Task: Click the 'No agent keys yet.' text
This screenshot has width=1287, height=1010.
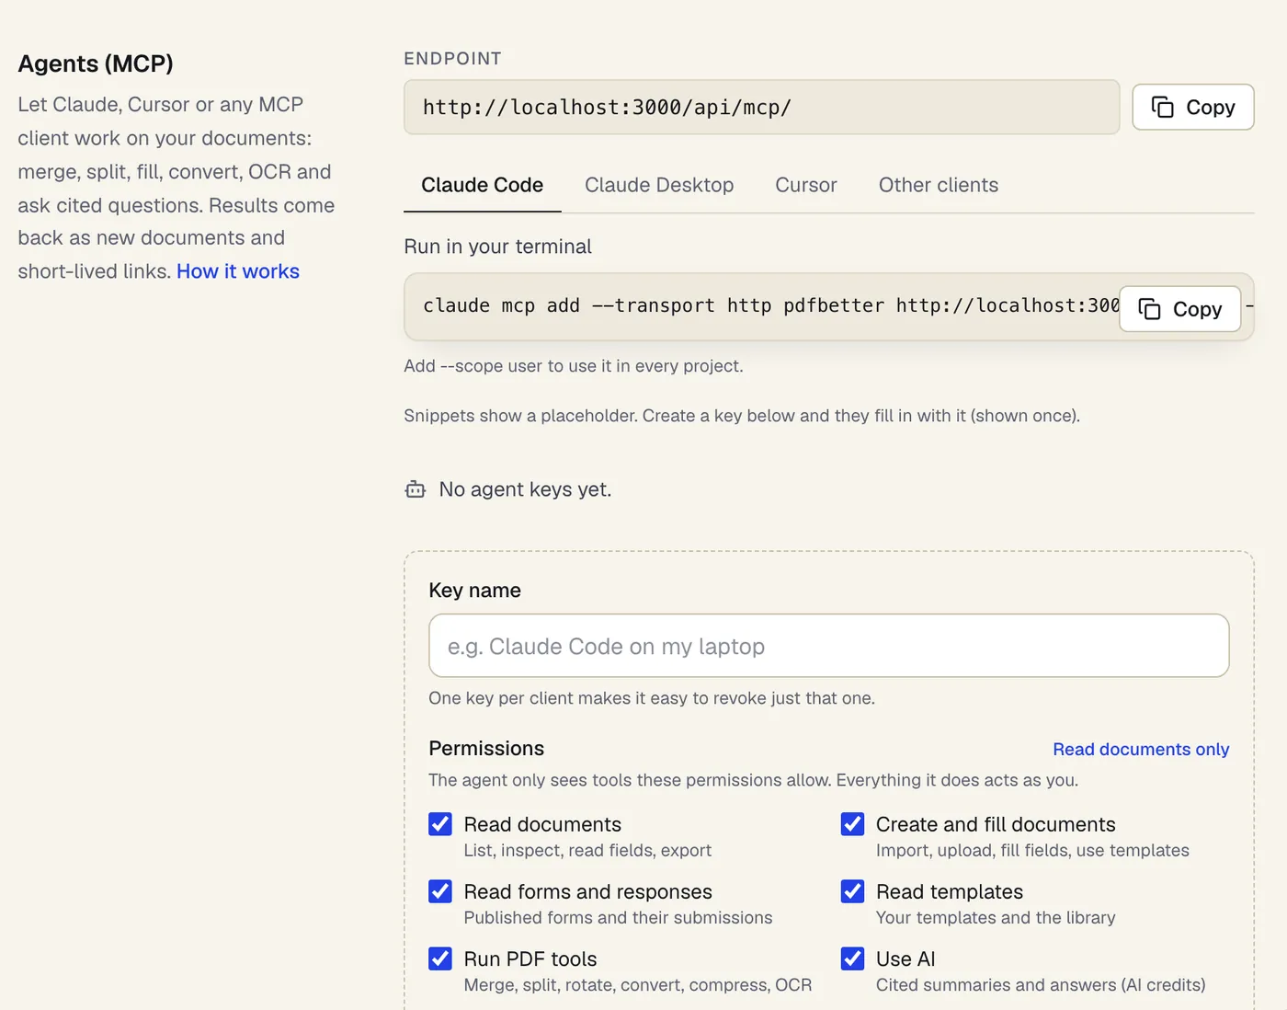Action: 525,489
